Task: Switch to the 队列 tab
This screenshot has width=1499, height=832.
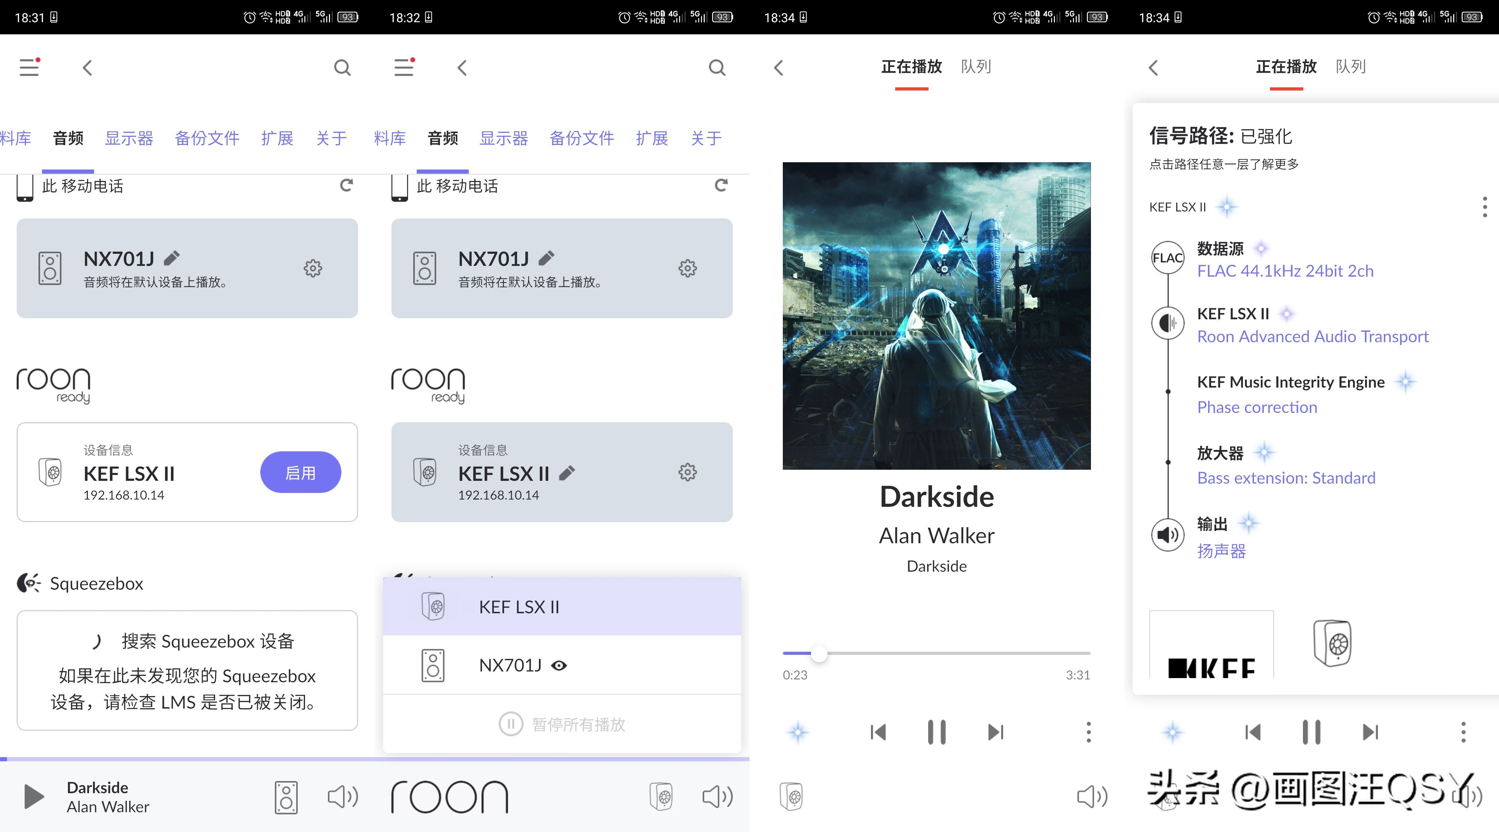Action: (976, 67)
